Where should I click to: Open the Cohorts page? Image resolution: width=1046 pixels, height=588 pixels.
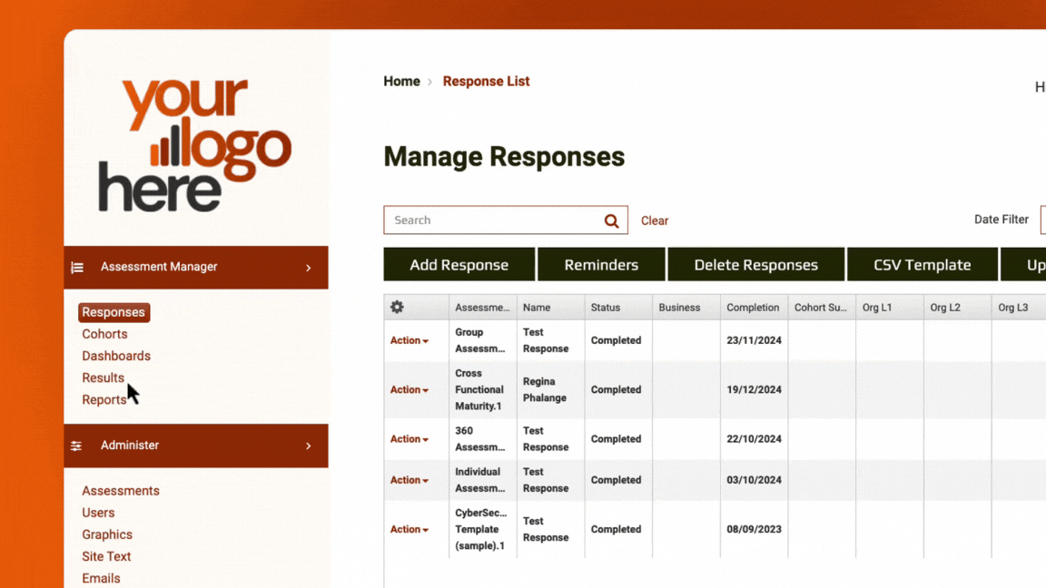(104, 334)
